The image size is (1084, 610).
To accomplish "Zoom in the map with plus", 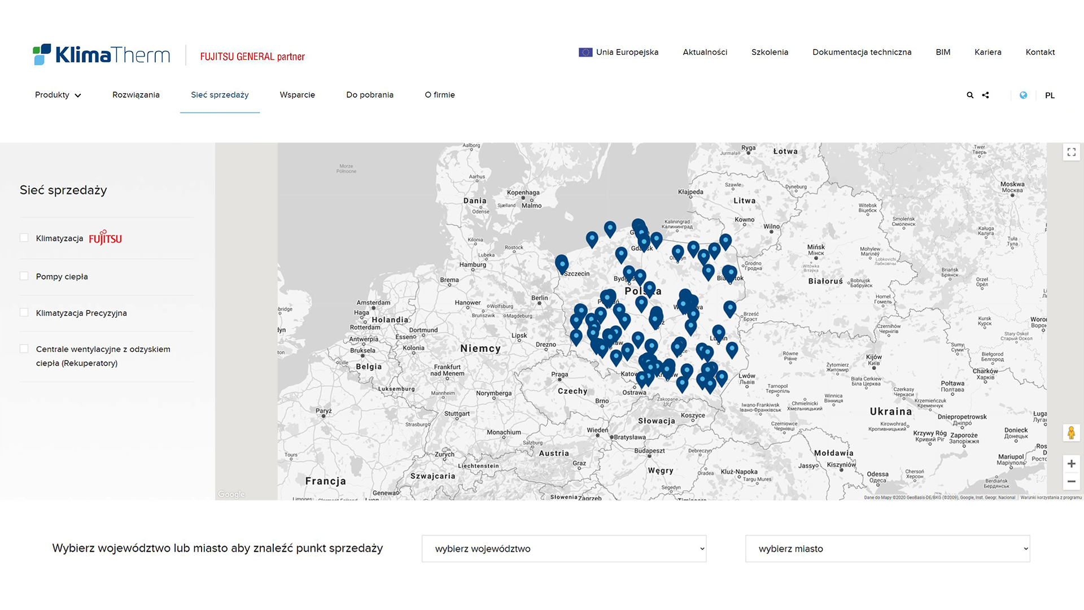I will [1071, 464].
